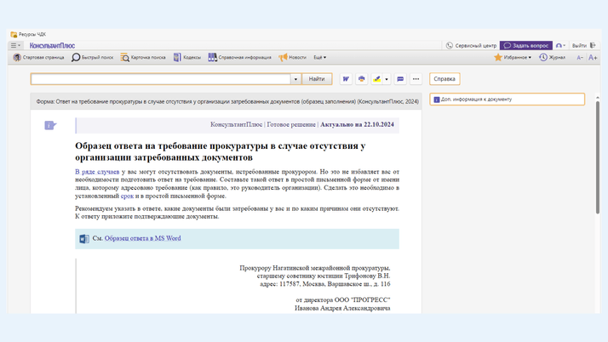Follow the 'срок' link
608x342 pixels.
coord(127,196)
